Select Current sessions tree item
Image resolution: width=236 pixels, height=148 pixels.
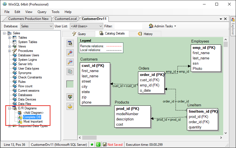(29, 91)
